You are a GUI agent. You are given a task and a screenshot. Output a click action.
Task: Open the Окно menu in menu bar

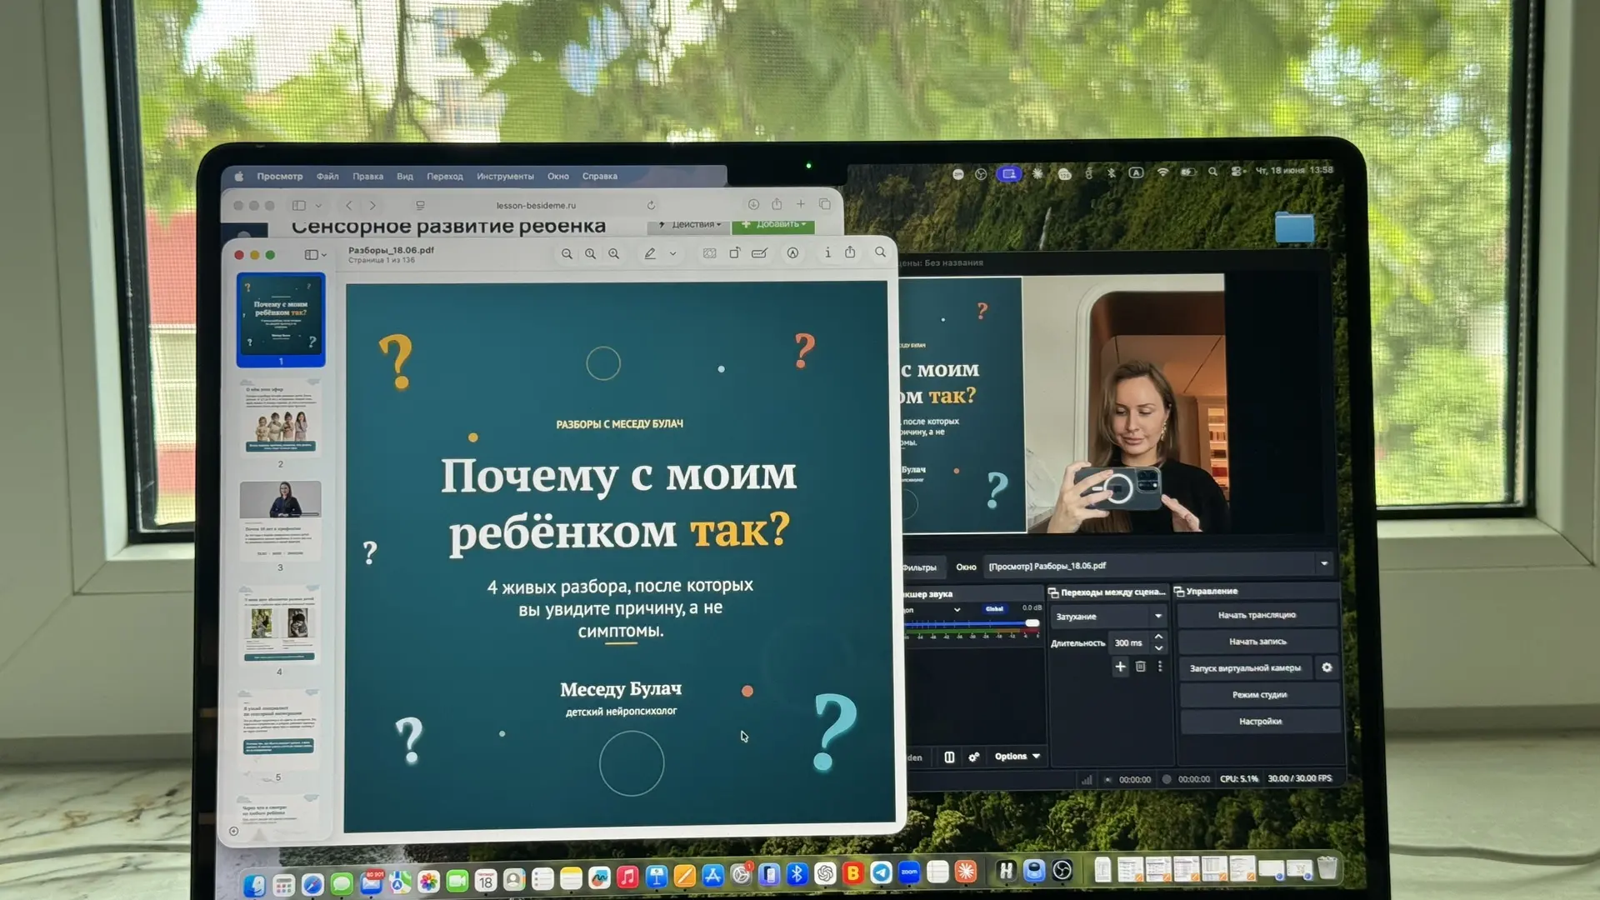(x=558, y=177)
